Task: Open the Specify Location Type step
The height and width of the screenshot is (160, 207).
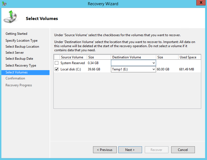Action: coord(21,41)
